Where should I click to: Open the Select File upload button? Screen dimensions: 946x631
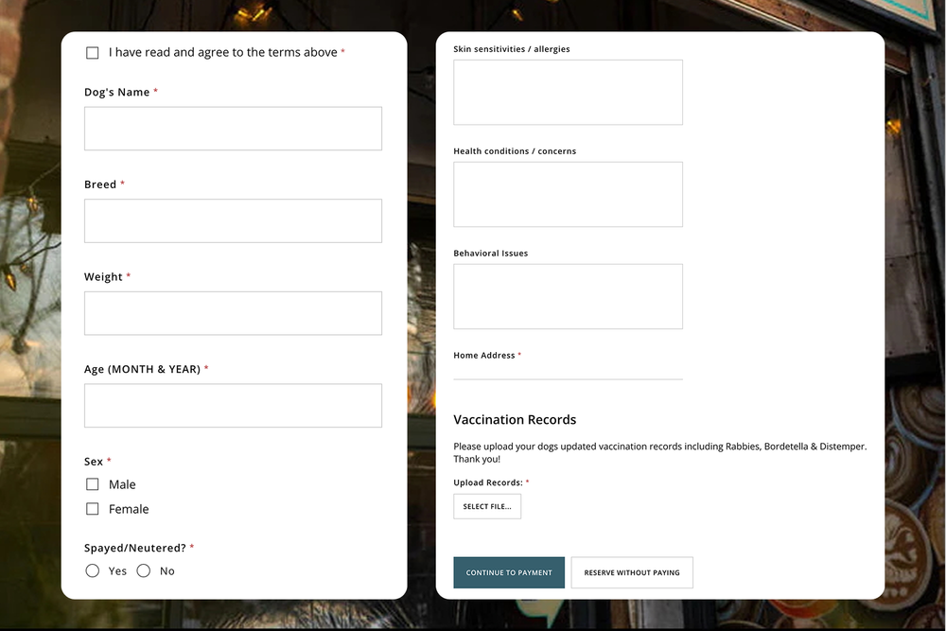pos(487,507)
